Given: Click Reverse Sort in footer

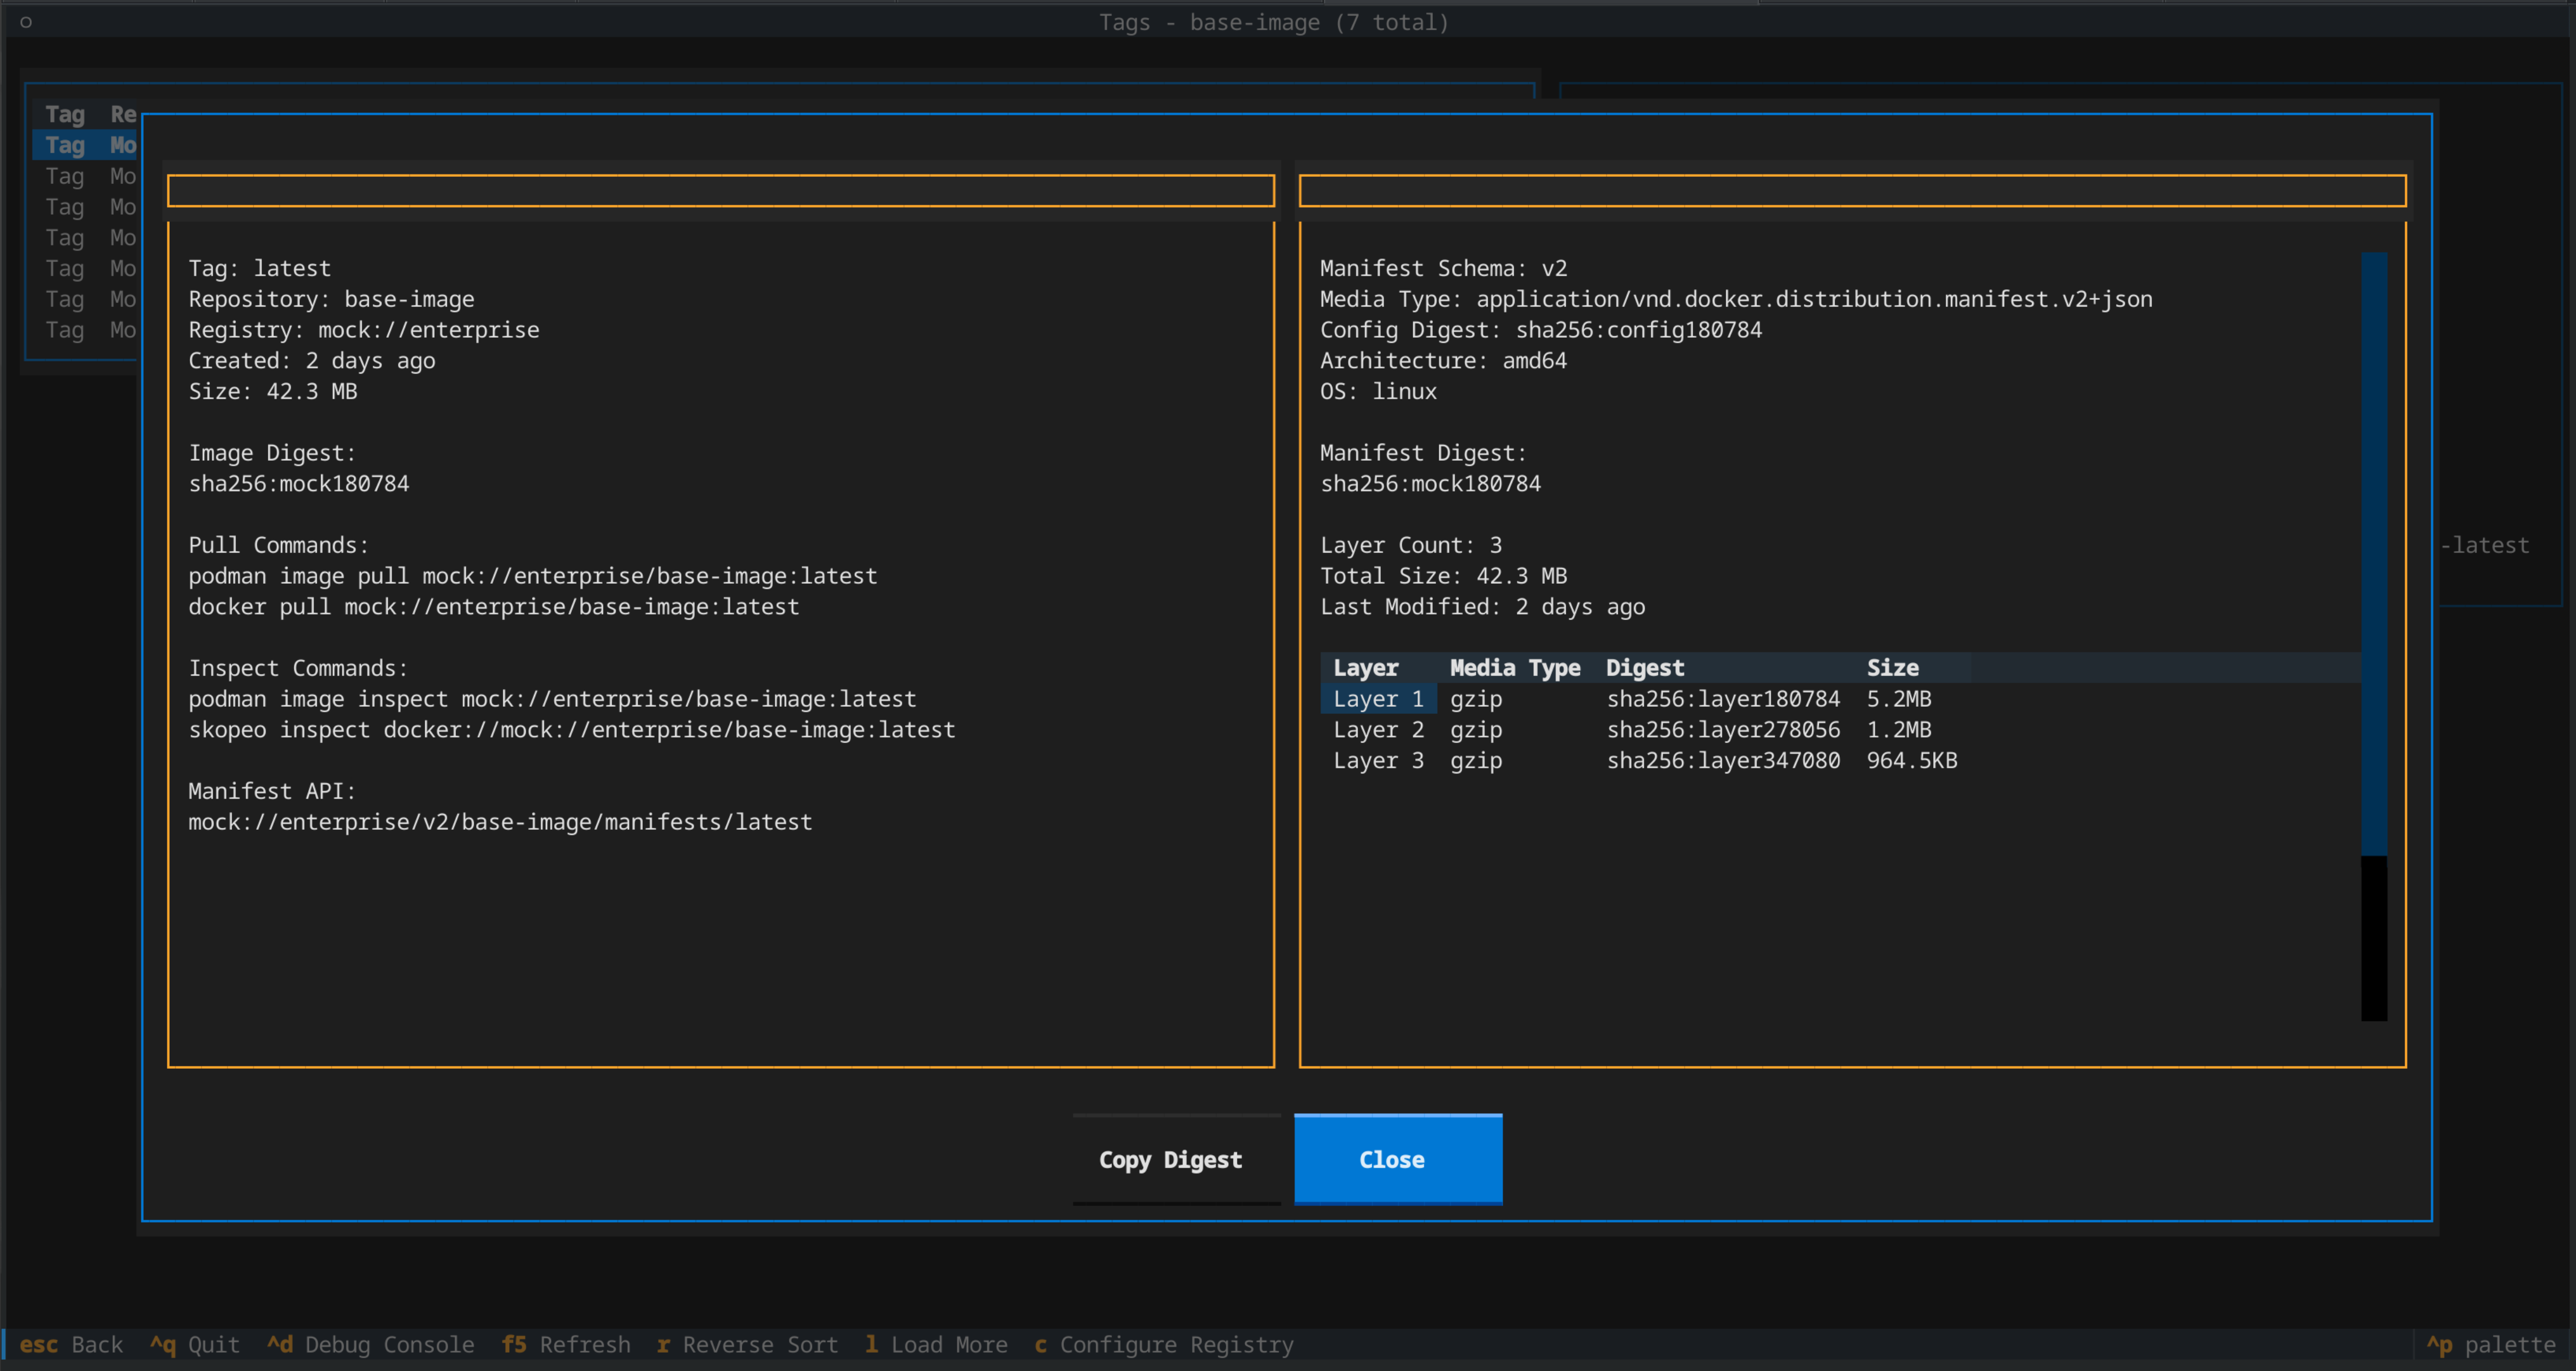Looking at the screenshot, I should (x=747, y=1344).
